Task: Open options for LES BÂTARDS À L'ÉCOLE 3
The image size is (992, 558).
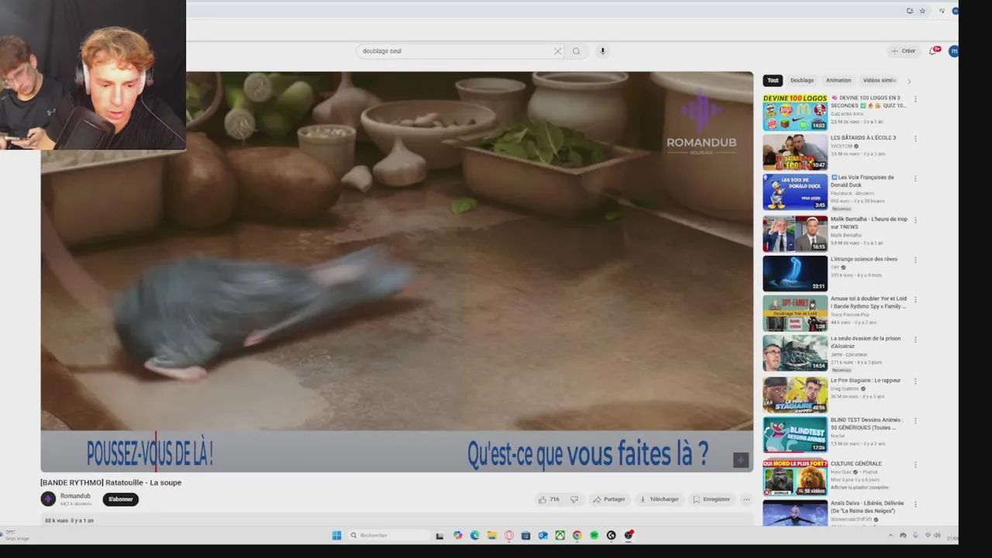Action: tap(915, 139)
